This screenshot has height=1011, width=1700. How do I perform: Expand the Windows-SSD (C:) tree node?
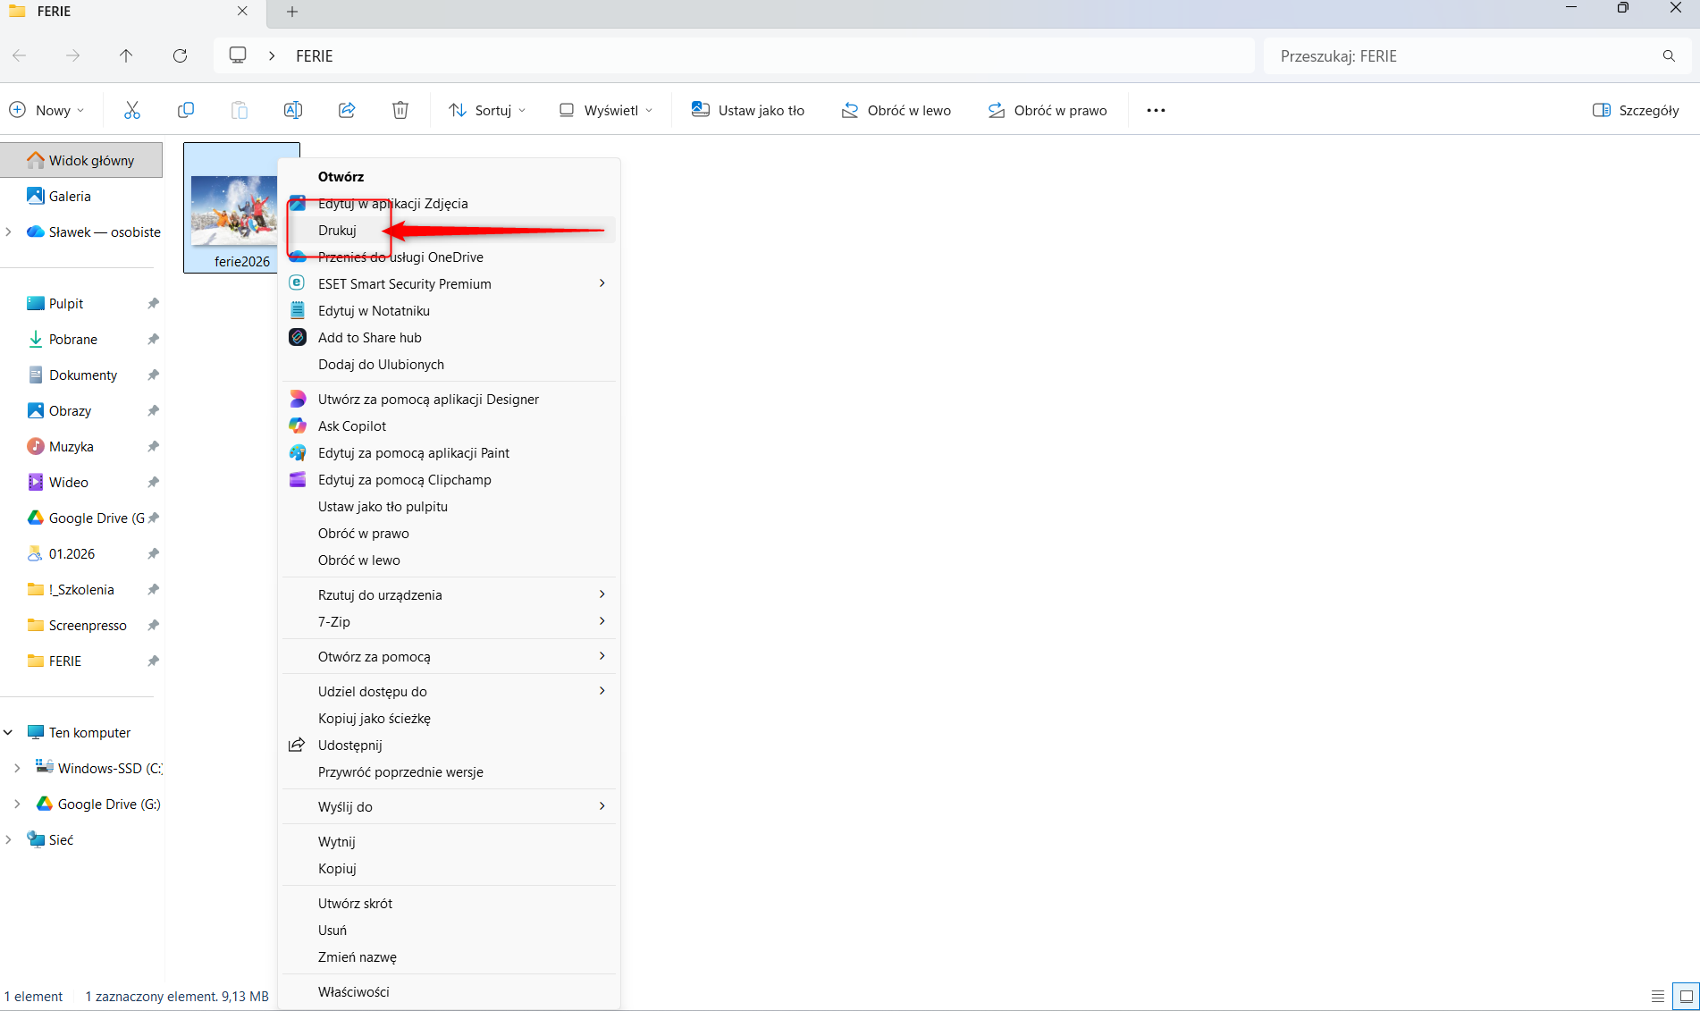click(17, 768)
